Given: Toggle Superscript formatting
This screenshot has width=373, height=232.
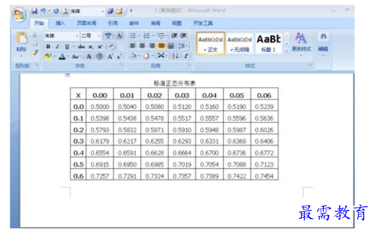Looking at the screenshot, I should click(x=100, y=47).
